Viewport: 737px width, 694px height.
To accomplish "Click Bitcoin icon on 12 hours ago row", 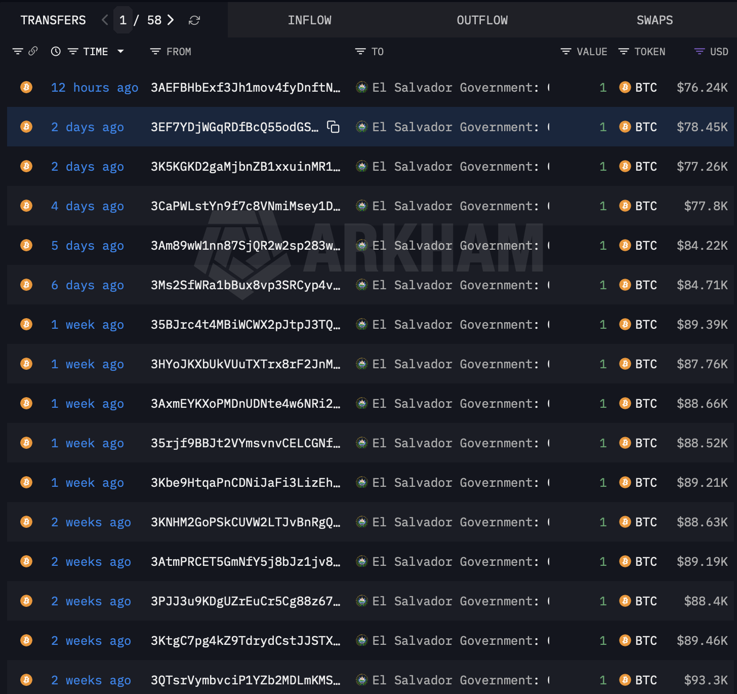I will 26,88.
